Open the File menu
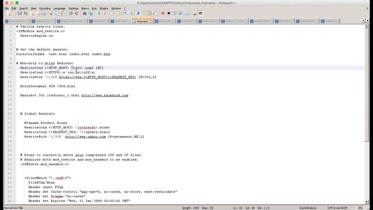 [x=6, y=8]
